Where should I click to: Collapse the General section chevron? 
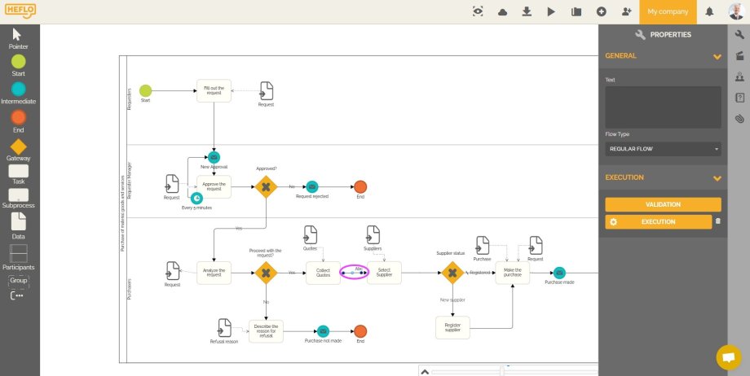tap(717, 56)
